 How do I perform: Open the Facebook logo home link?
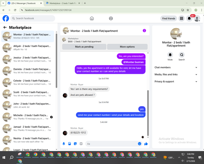click(x=6, y=18)
